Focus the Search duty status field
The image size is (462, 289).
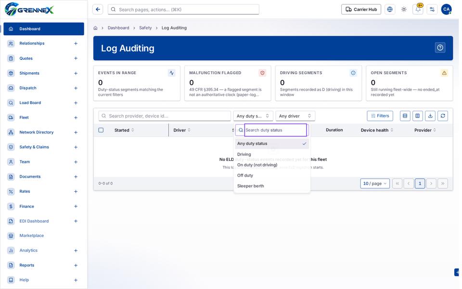coord(275,130)
